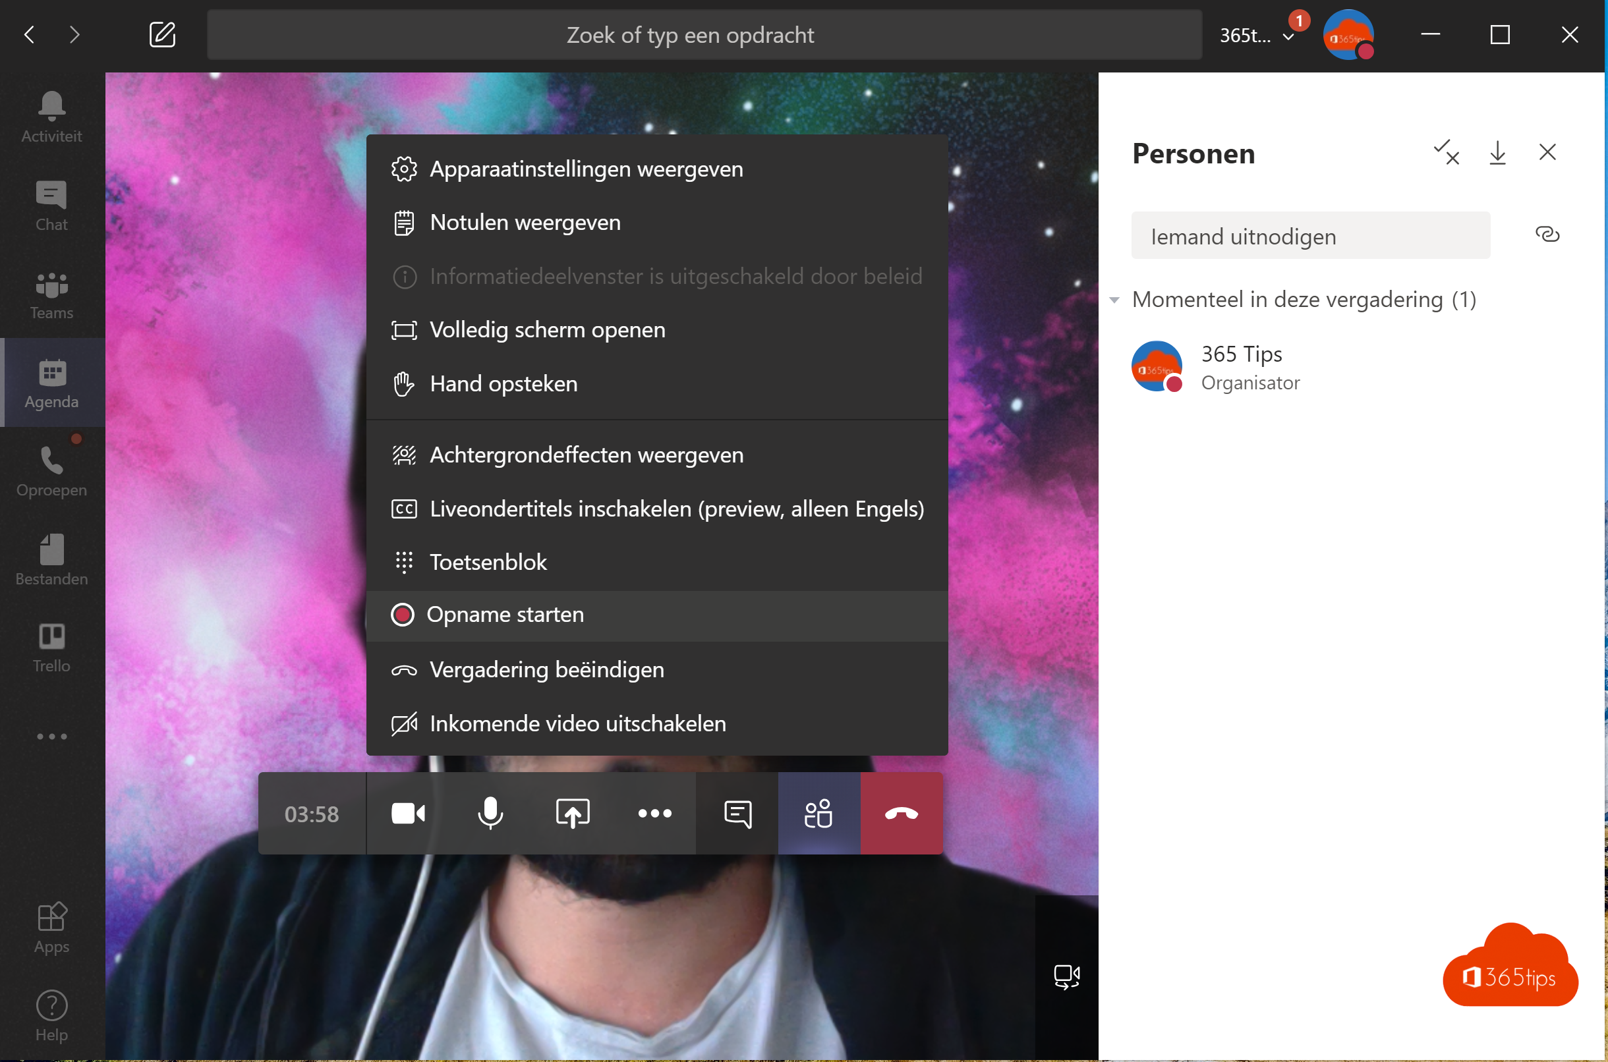Click the microphone icon to mute
Image resolution: width=1608 pixels, height=1062 pixels.
pyautogui.click(x=490, y=813)
